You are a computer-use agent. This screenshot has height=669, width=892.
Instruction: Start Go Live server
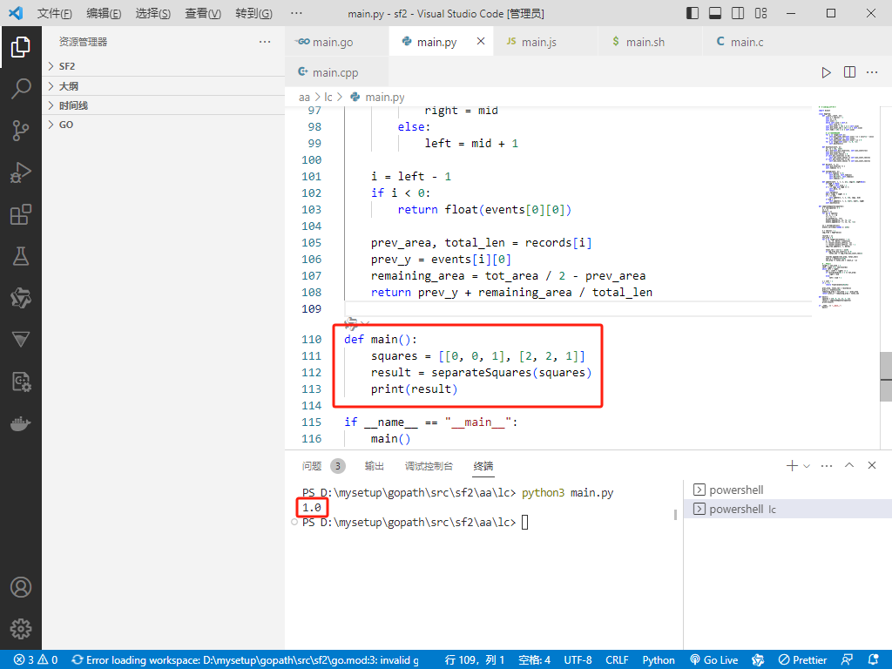click(x=714, y=660)
